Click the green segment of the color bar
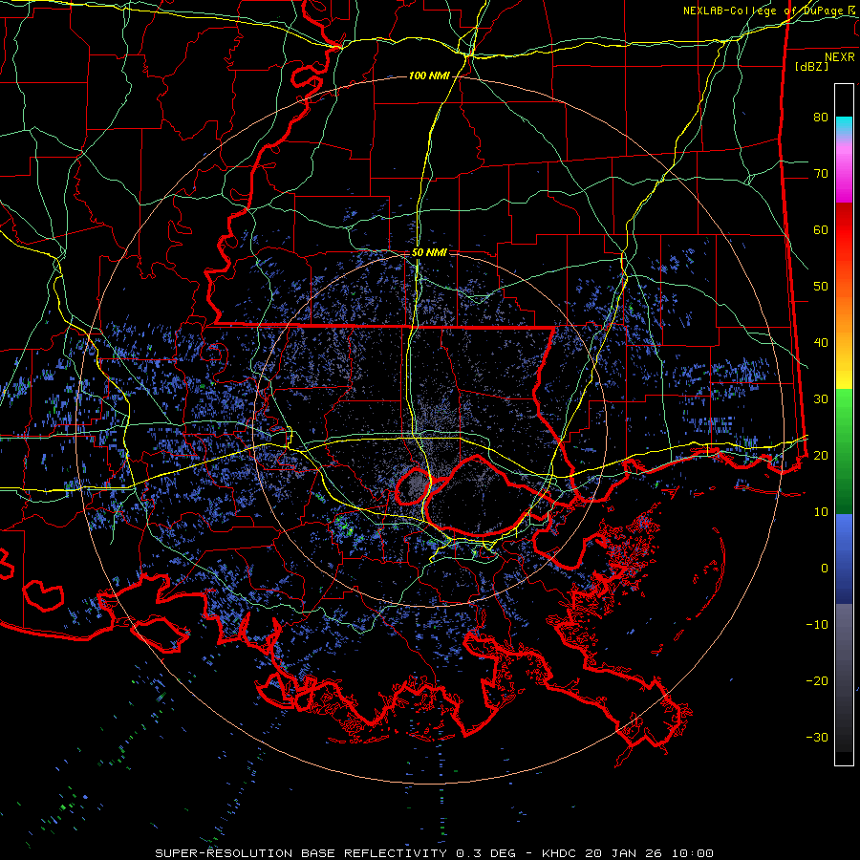 [844, 451]
